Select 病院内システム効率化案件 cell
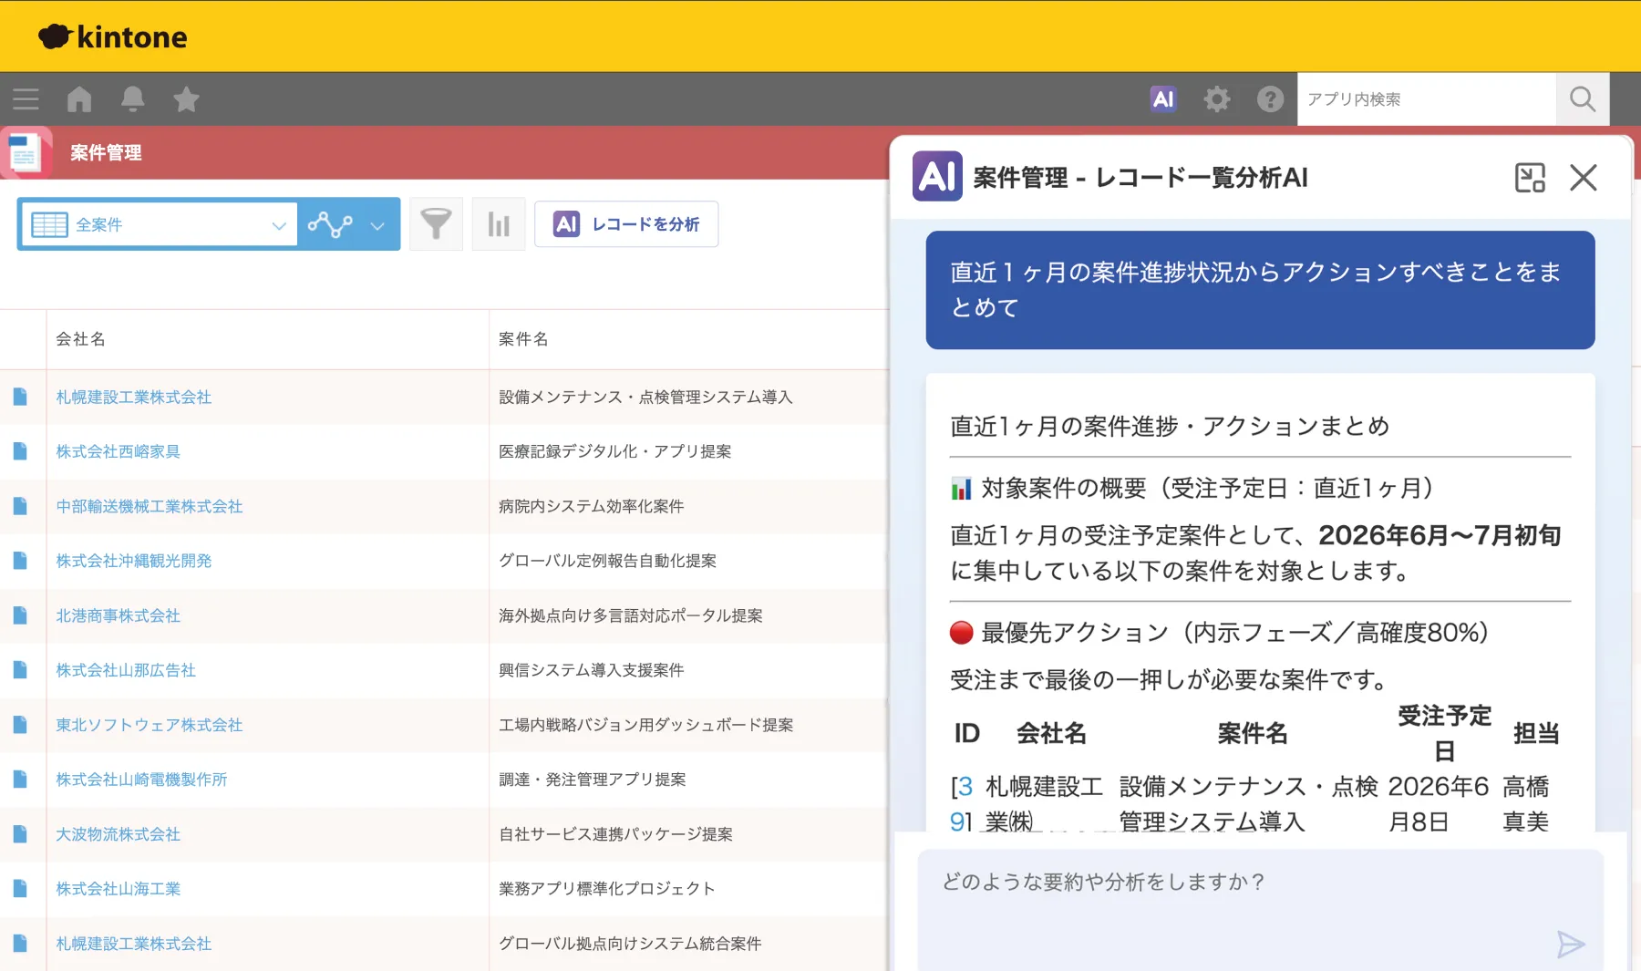 pos(592,506)
